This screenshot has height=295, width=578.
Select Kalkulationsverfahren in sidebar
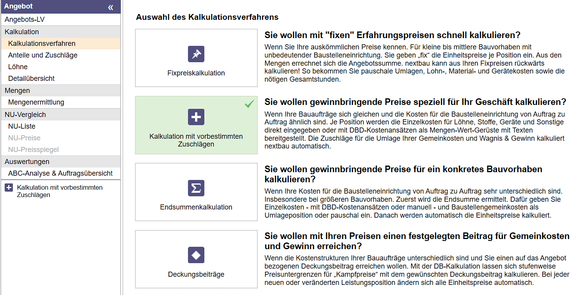pos(42,44)
